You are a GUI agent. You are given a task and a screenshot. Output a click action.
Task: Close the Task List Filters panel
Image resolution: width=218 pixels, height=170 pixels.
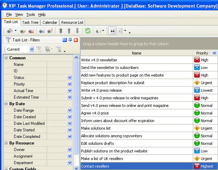pos(76,40)
